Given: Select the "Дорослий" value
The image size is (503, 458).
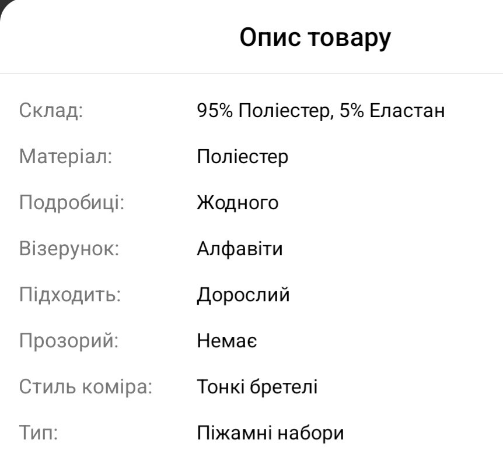Looking at the screenshot, I should tap(243, 295).
